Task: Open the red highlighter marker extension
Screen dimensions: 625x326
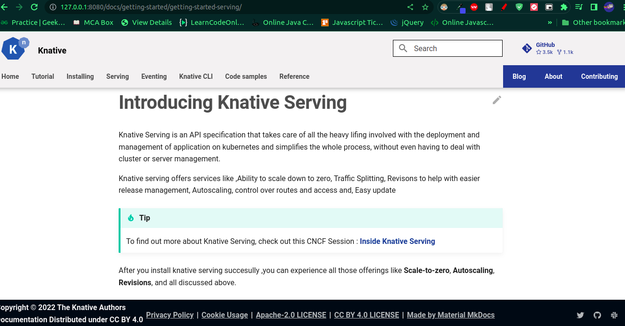Action: click(504, 7)
